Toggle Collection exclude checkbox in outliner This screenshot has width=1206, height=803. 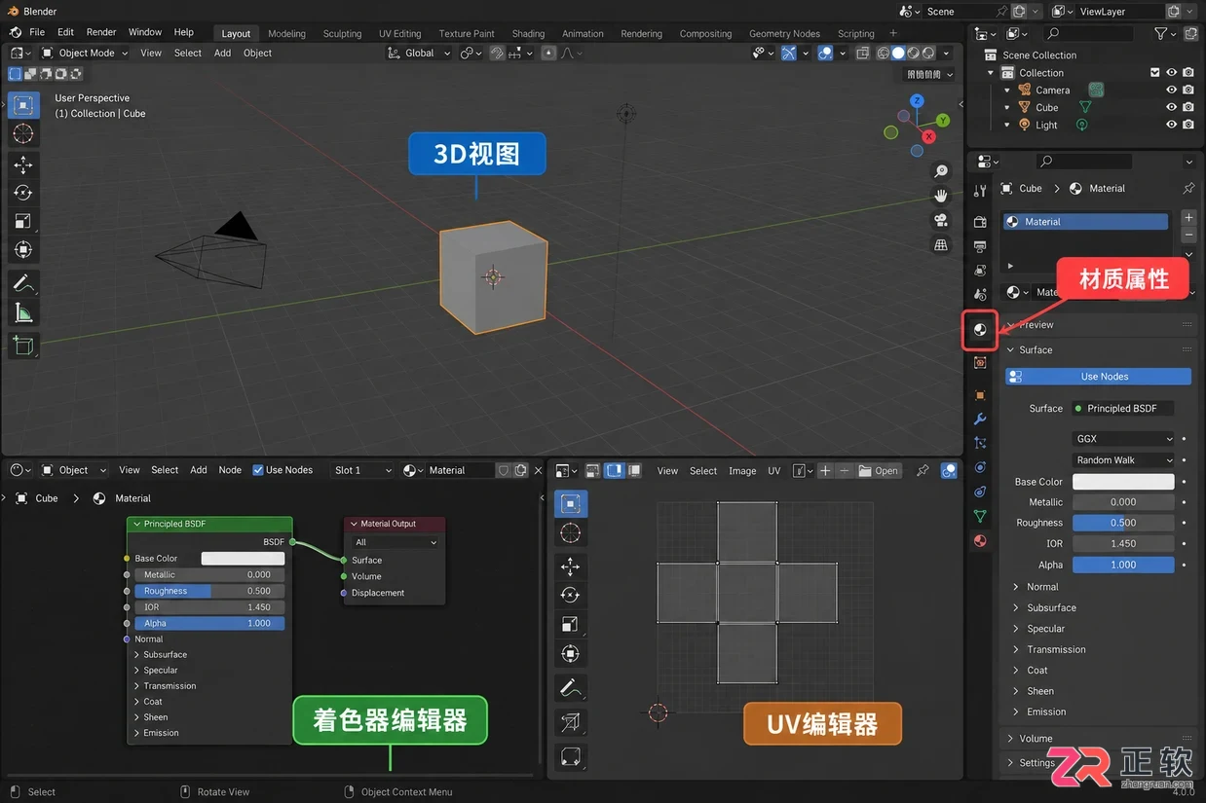[1155, 72]
